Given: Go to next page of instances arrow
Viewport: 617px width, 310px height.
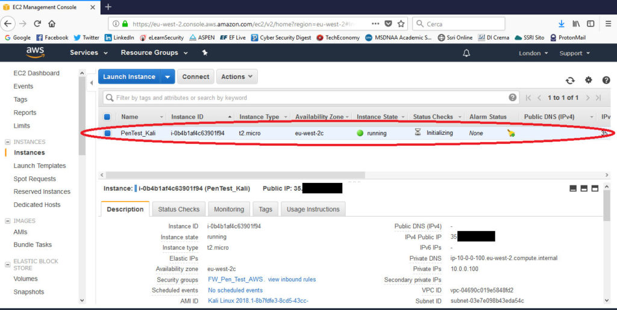Looking at the screenshot, I should pyautogui.click(x=587, y=98).
